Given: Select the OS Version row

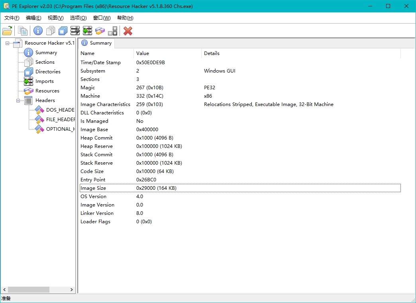Looking at the screenshot, I should click(x=240, y=197).
